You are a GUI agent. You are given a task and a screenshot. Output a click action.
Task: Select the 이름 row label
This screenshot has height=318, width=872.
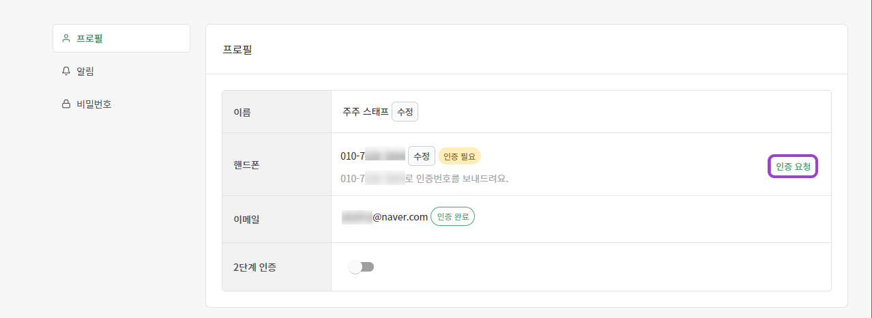click(242, 112)
